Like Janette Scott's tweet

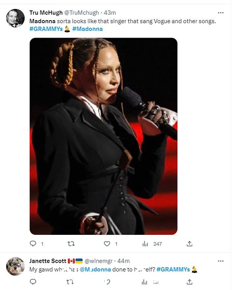tap(107, 282)
